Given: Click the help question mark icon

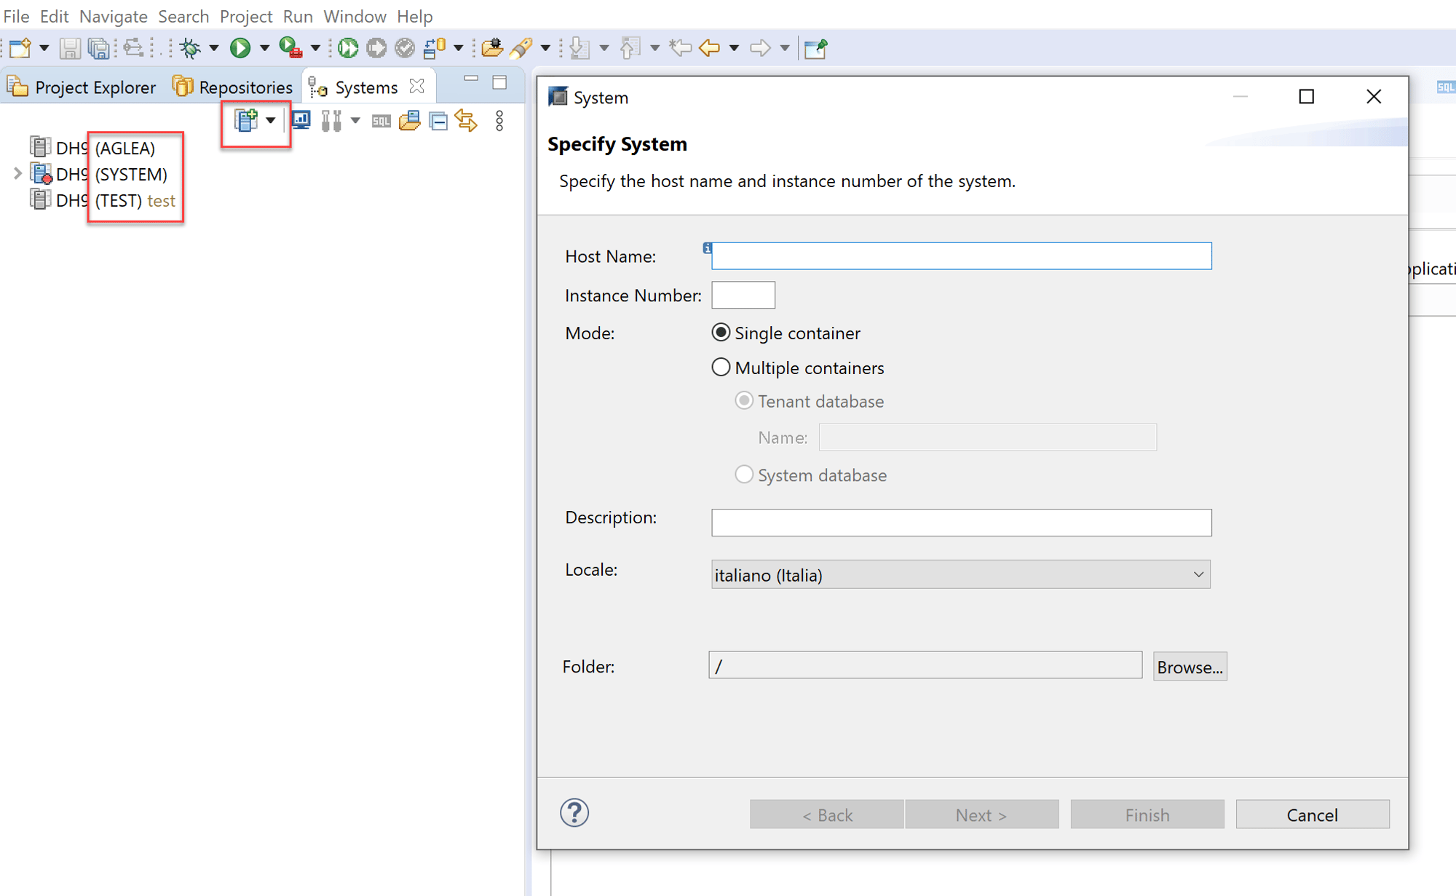Looking at the screenshot, I should point(574,813).
